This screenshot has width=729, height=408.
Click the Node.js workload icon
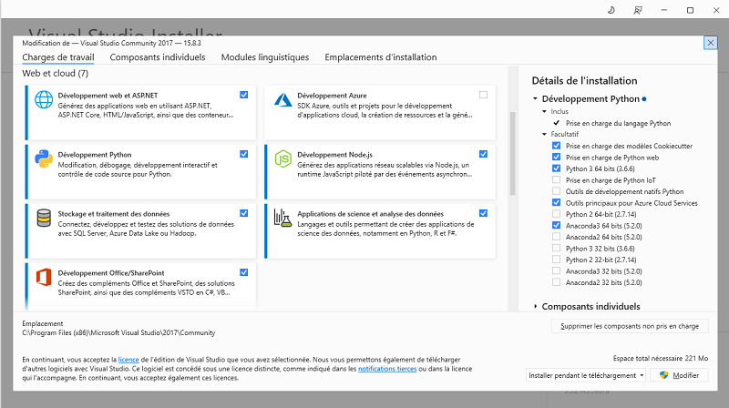coord(282,158)
